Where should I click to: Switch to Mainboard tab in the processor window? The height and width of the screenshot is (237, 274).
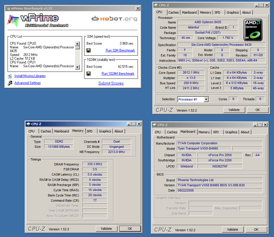(189, 12)
